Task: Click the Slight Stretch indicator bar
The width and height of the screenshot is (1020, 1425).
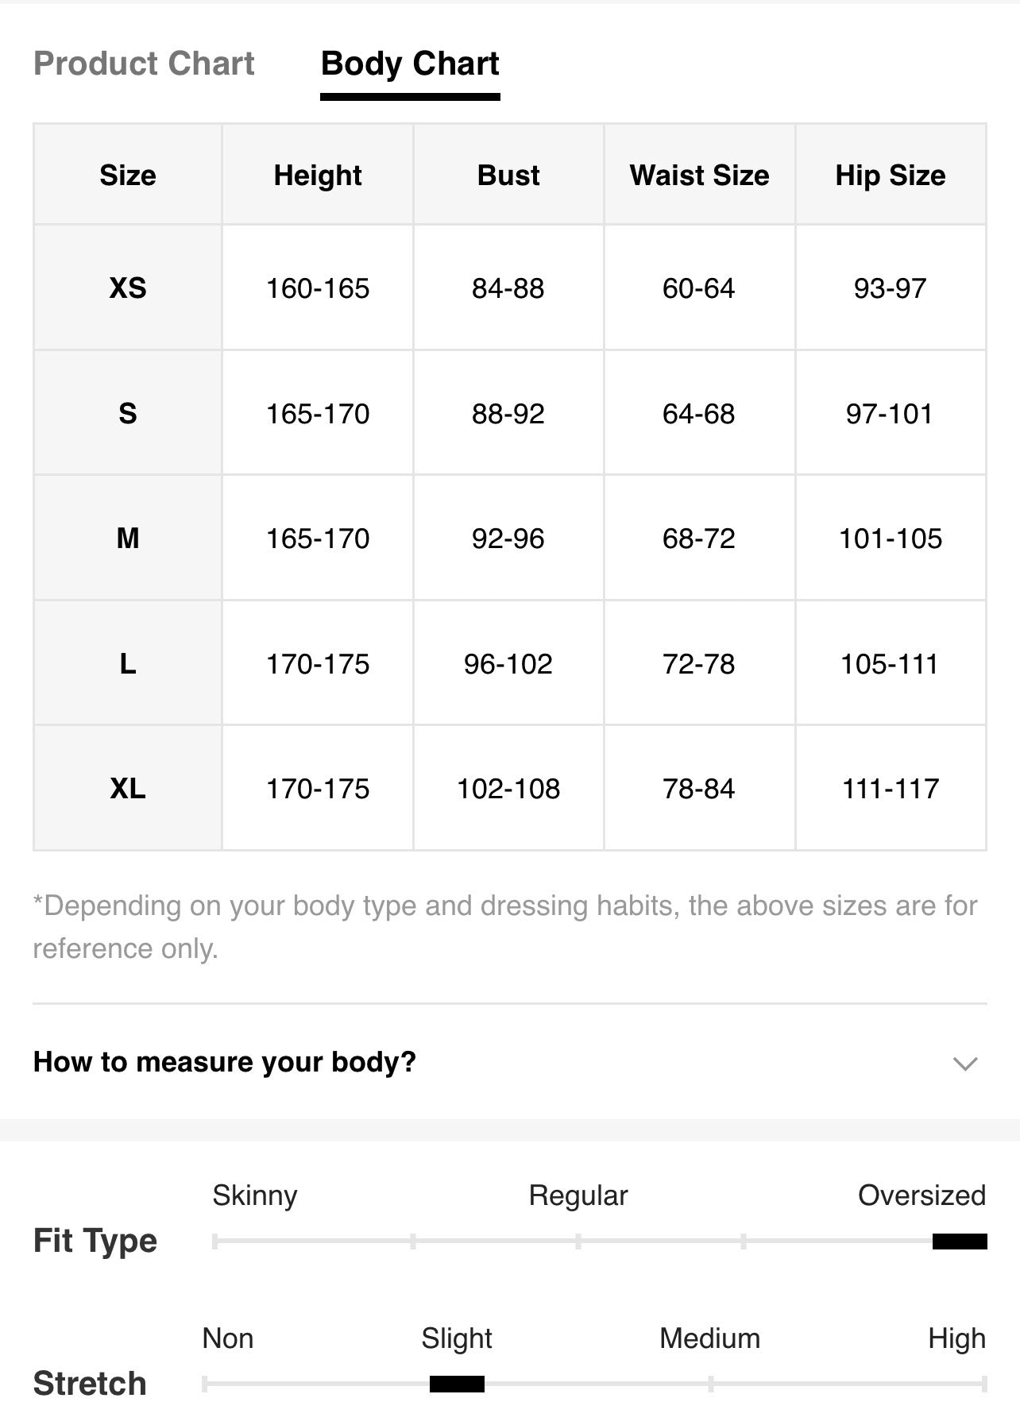Action: click(x=457, y=1384)
